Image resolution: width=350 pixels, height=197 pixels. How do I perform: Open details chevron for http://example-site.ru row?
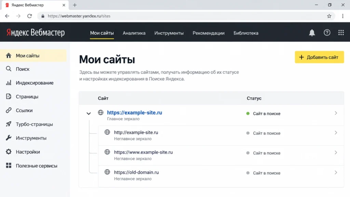point(336,133)
